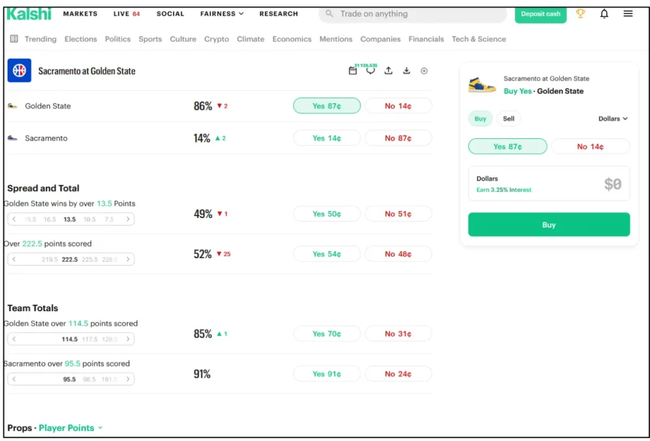Choose Yes 54¢ on over 222.5 points

coord(327,254)
